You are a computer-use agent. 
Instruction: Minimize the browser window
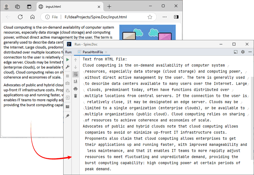[151, 6]
